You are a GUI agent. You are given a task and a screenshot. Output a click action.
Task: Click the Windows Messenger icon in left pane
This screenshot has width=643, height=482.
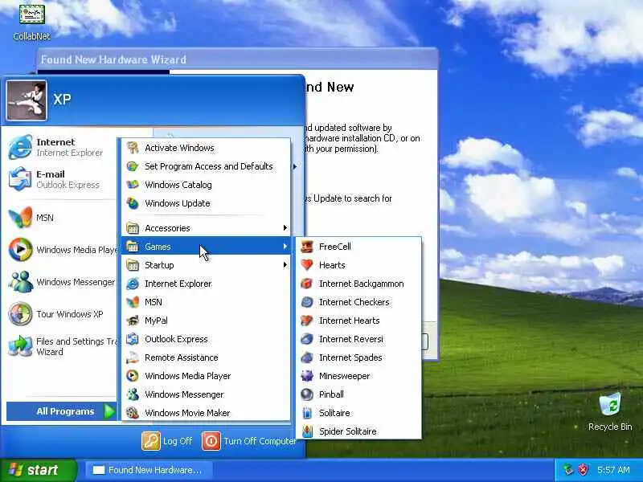coord(20,282)
